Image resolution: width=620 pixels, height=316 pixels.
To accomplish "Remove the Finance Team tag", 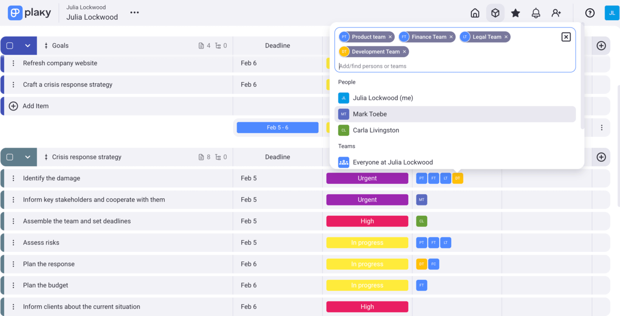I will click(x=451, y=37).
